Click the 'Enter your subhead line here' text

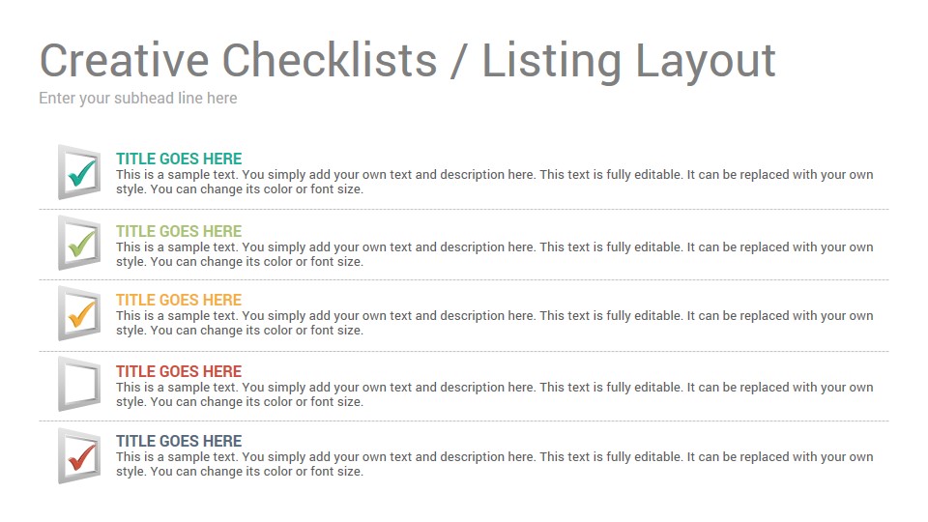[138, 99]
